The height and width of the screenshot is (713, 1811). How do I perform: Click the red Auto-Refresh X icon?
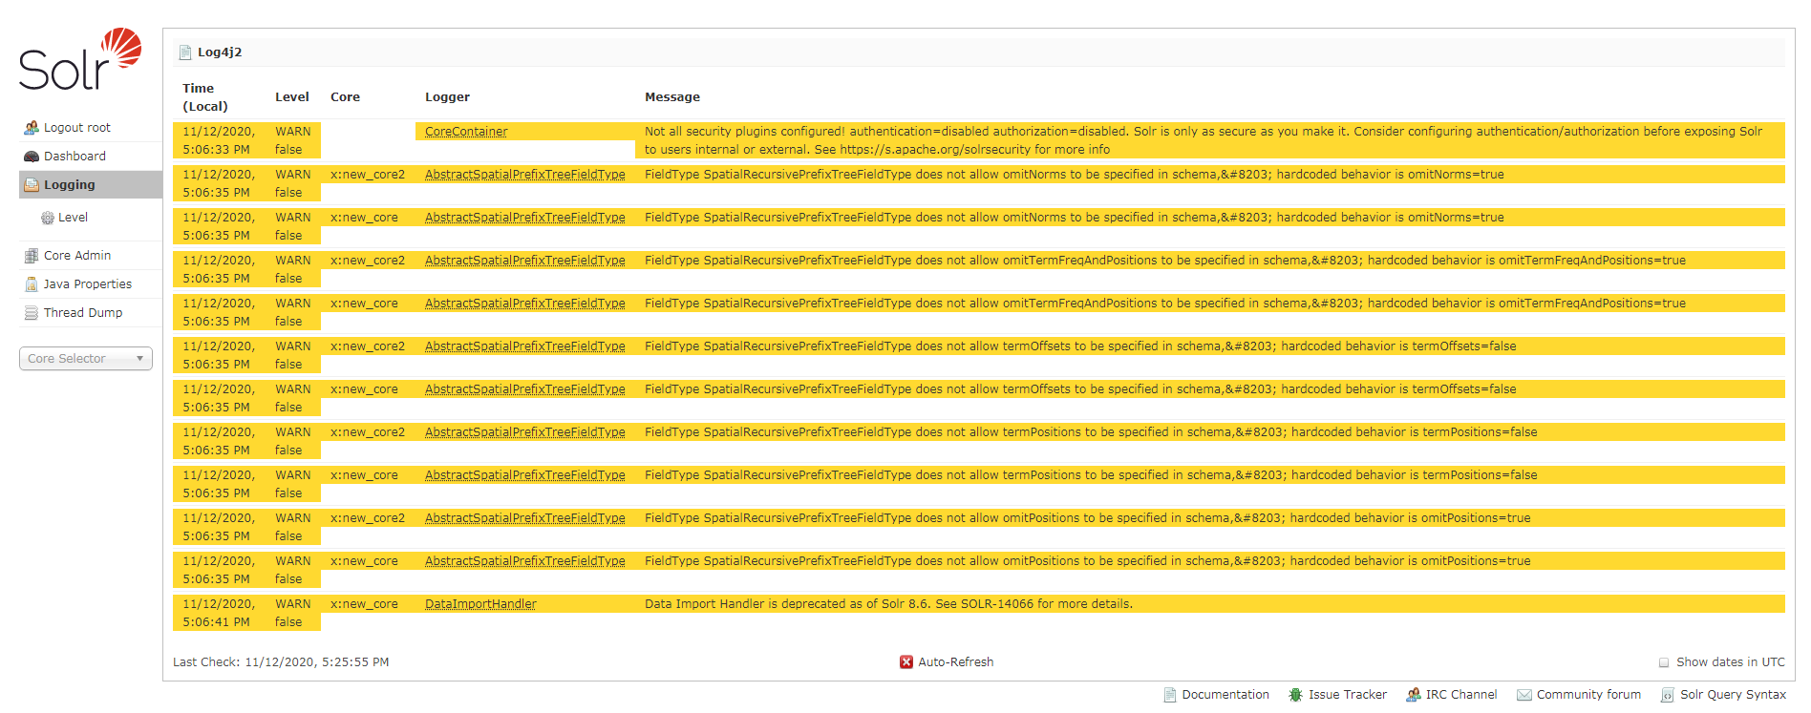[x=906, y=662]
